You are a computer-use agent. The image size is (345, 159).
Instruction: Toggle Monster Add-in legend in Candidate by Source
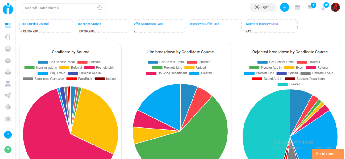pyautogui.click(x=40, y=68)
